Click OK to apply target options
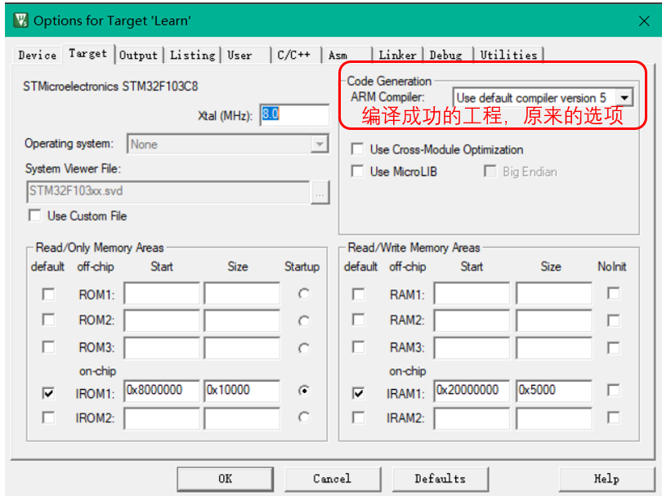The width and height of the screenshot is (662, 496). click(225, 478)
